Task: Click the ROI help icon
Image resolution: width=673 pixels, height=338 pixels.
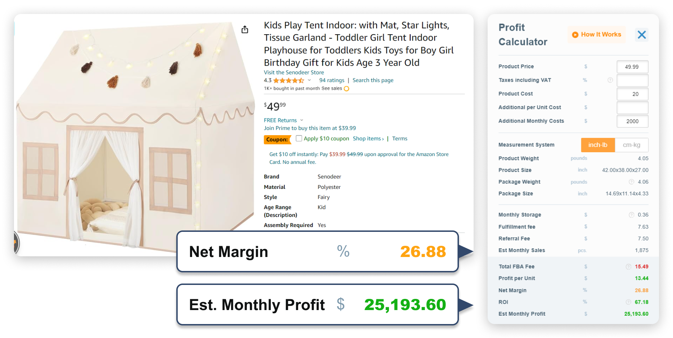Action: (629, 302)
